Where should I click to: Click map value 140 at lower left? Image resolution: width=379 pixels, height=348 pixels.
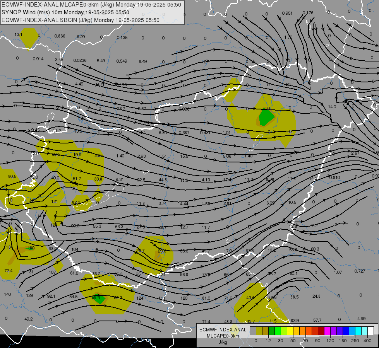[x=7, y=294]
